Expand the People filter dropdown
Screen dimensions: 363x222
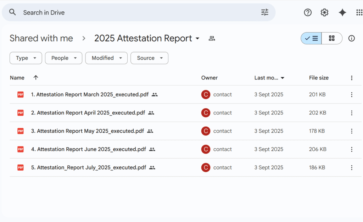pyautogui.click(x=63, y=58)
